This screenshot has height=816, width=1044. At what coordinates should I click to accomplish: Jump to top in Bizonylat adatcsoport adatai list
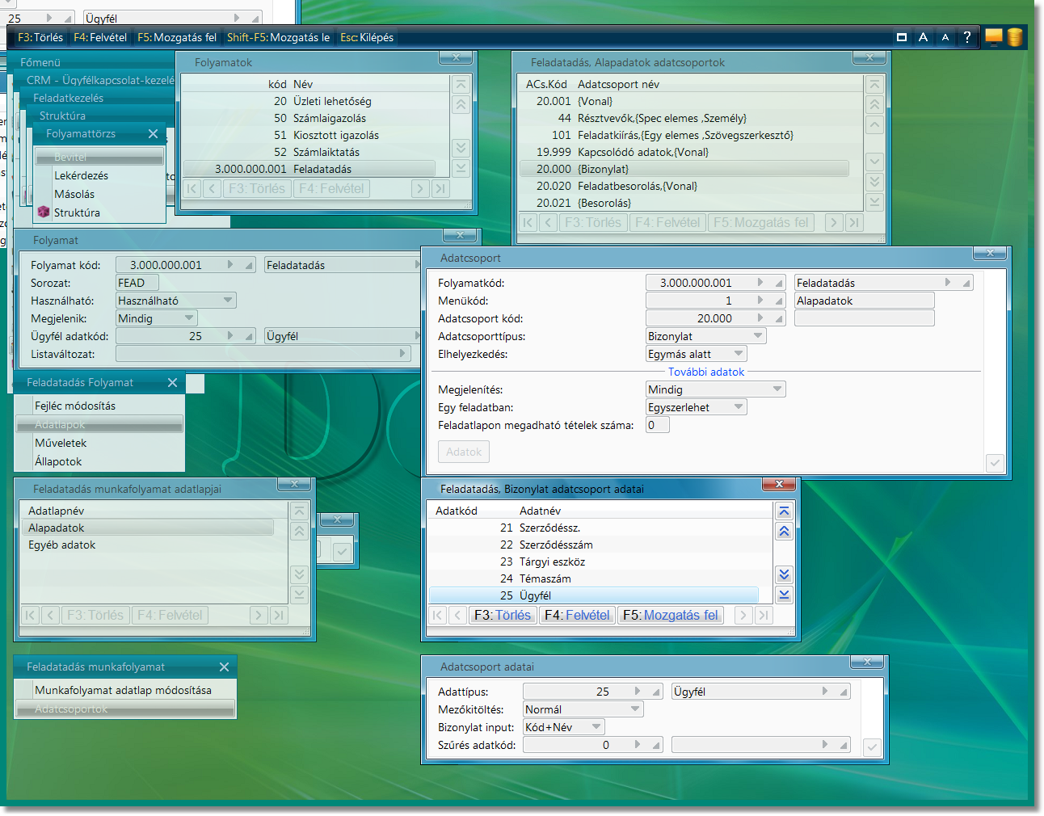[784, 511]
